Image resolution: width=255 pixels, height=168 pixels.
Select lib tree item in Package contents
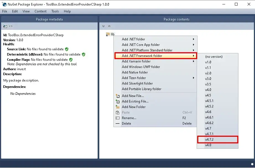(x=110, y=34)
